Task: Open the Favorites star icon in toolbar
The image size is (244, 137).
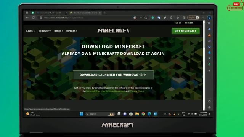Action: pyautogui.click(x=178, y=18)
